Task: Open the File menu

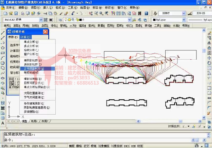Action: pos(10,8)
